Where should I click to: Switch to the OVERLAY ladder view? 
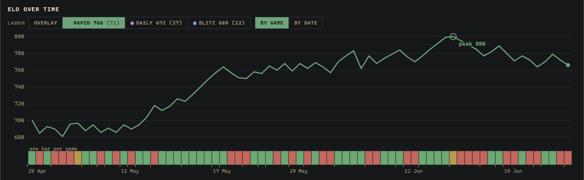pyautogui.click(x=45, y=23)
